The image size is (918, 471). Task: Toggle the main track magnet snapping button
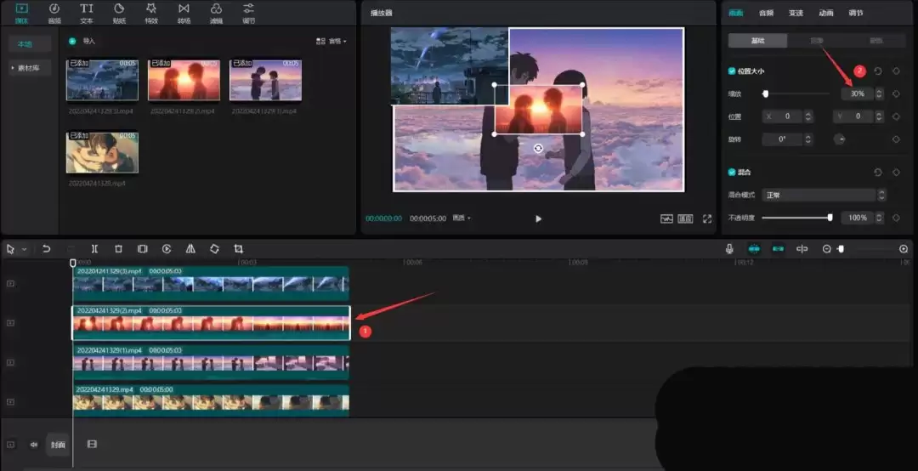(754, 249)
